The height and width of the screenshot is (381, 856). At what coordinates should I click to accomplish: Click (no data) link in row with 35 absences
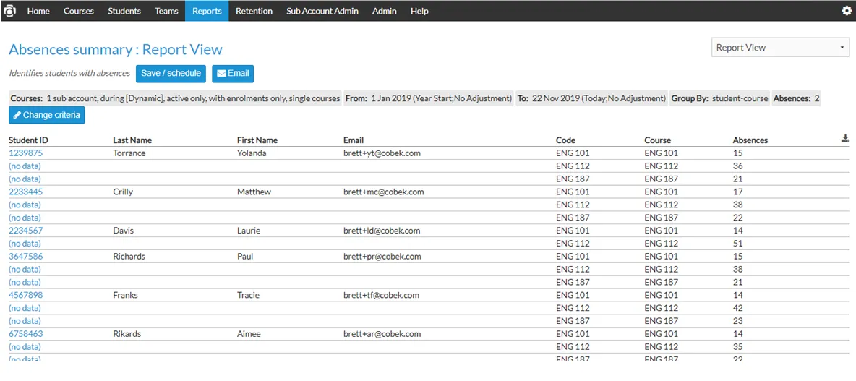click(25, 347)
